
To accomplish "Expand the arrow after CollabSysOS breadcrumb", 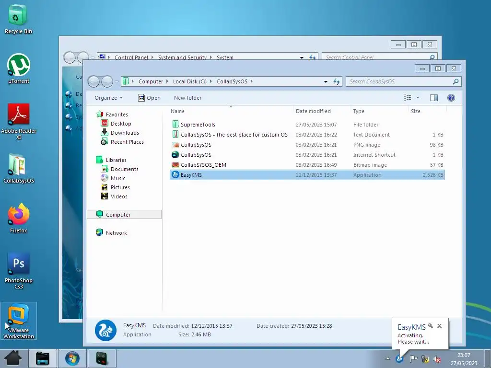I will point(251,81).
